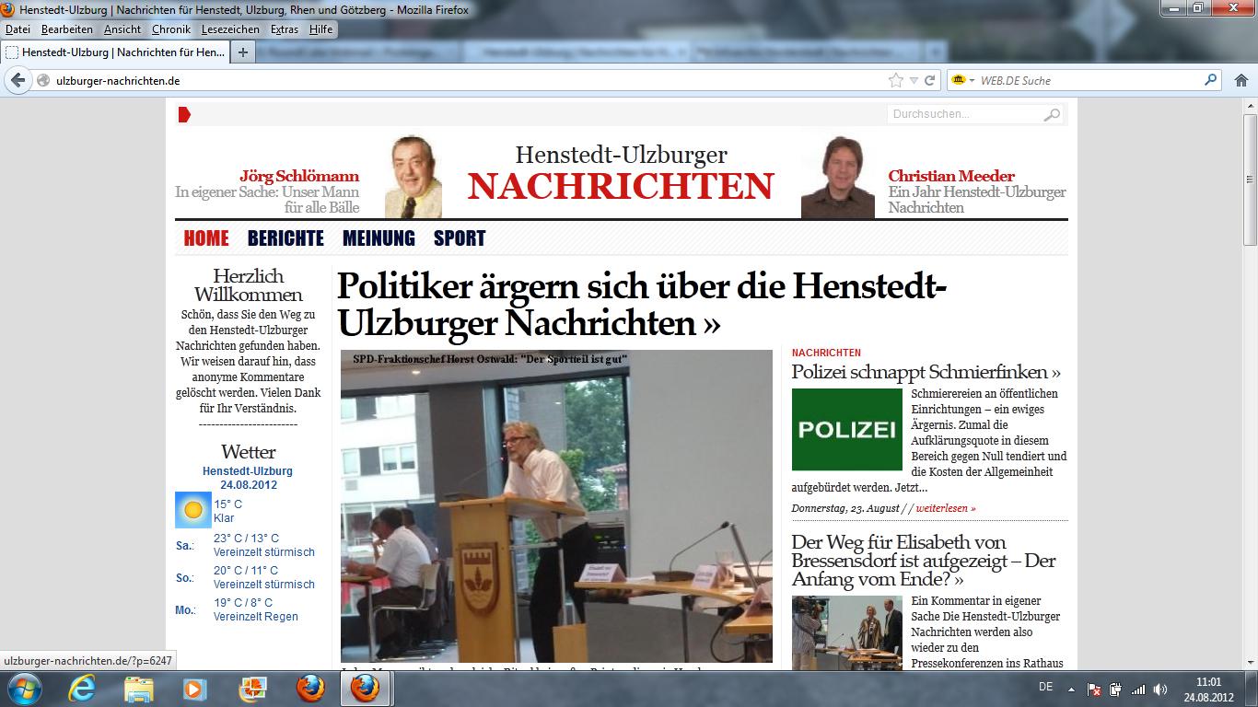Open the Windows Start button
The width and height of the screenshot is (1258, 707).
[x=24, y=689]
